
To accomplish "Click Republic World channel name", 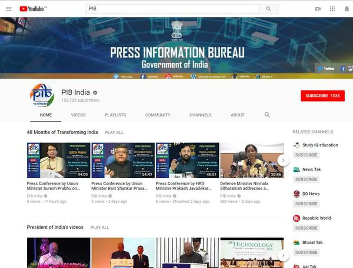I will pyautogui.click(x=317, y=218).
